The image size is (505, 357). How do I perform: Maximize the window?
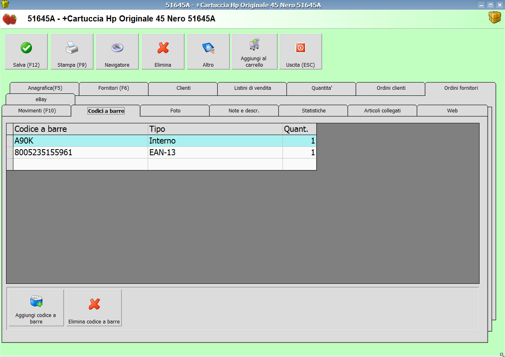(490, 5)
